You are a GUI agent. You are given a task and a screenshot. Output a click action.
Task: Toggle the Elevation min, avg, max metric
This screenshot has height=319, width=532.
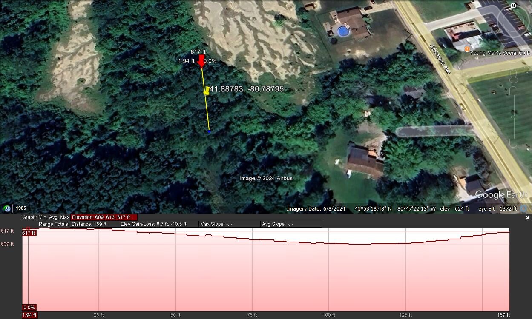point(104,217)
